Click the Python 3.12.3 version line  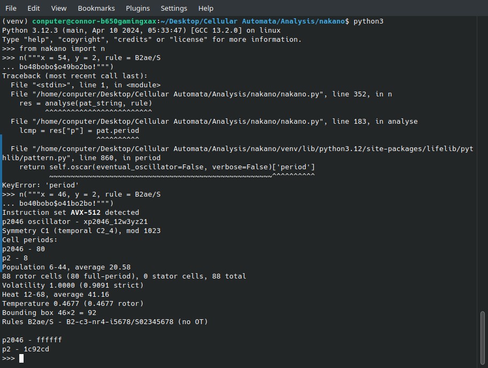141,31
